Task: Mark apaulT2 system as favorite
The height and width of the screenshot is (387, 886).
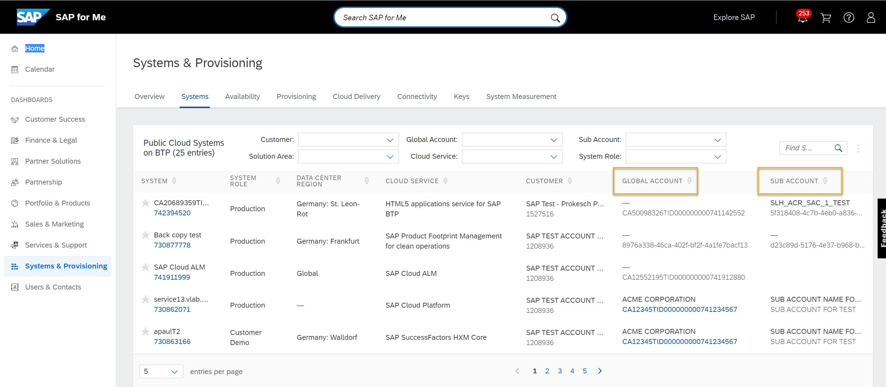Action: [145, 331]
